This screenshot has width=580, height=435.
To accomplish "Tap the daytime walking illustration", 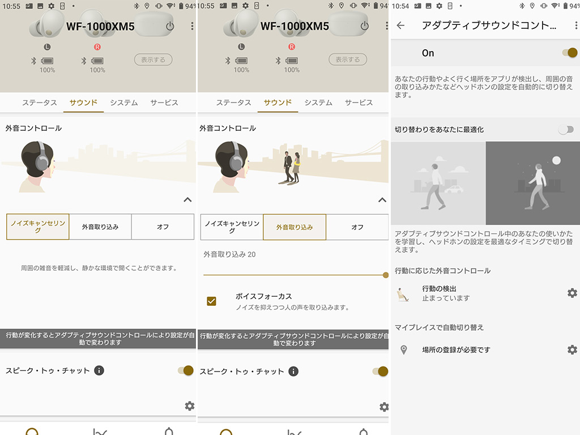I will pyautogui.click(x=438, y=183).
